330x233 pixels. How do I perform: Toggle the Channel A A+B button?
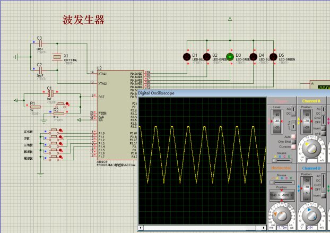point(323,133)
